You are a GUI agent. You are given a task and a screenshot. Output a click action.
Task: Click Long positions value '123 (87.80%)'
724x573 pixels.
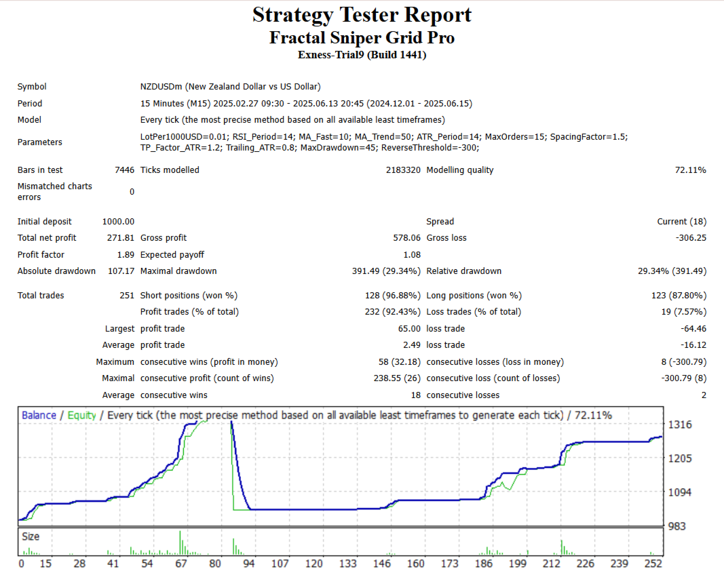coord(679,295)
